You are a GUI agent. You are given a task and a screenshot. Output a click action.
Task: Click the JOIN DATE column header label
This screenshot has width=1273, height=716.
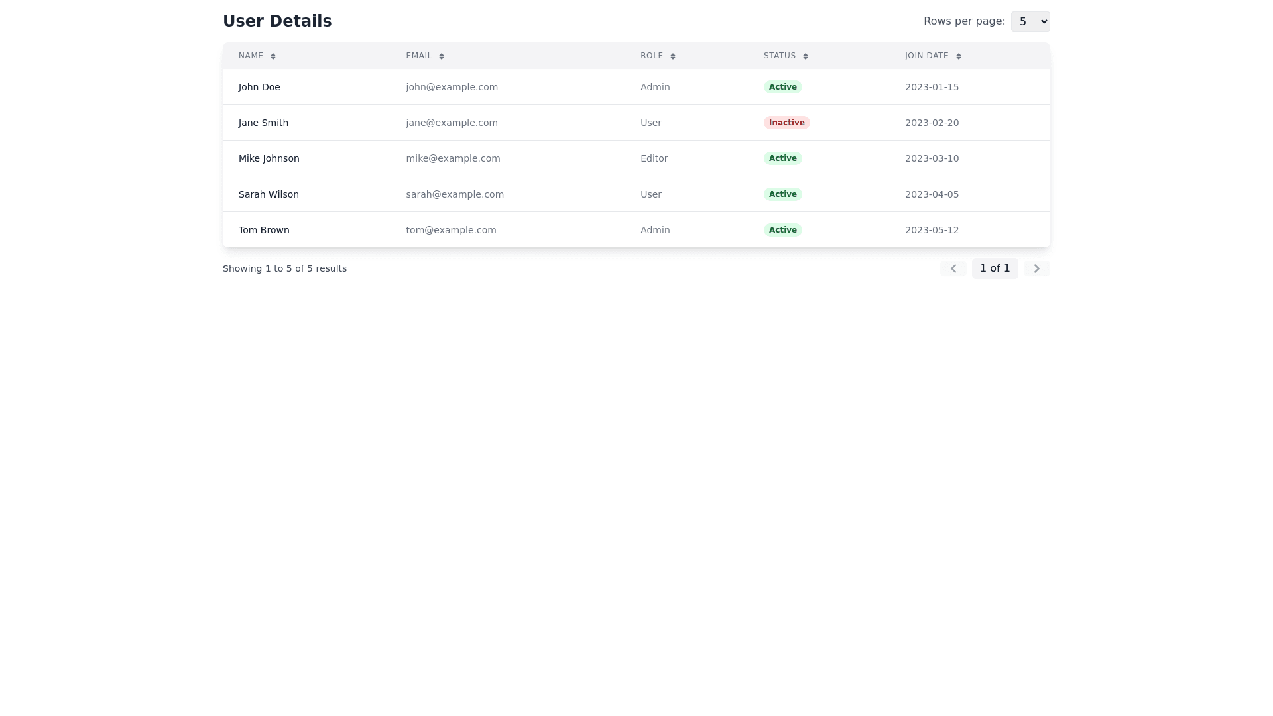coord(926,56)
